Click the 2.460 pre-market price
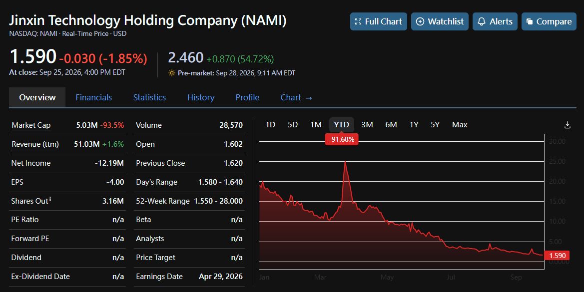The height and width of the screenshot is (292, 584). coord(186,58)
